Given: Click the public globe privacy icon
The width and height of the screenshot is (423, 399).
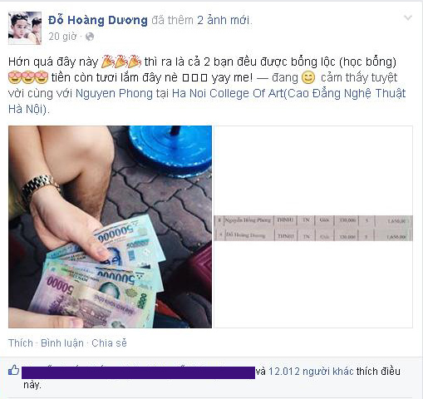Looking at the screenshot, I should pyautogui.click(x=90, y=37).
